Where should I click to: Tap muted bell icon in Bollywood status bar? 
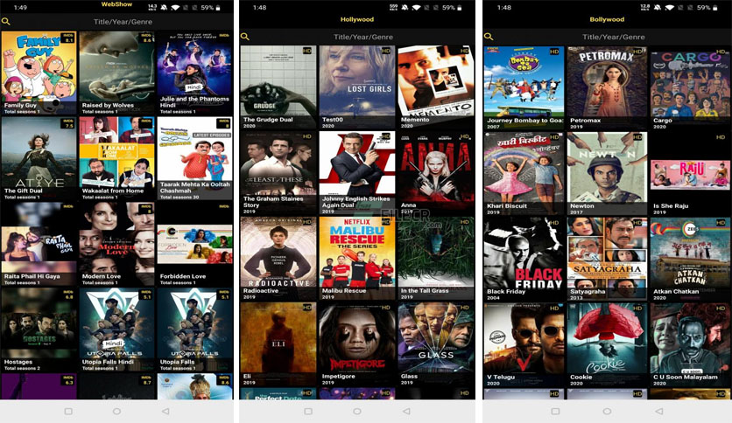coord(658,8)
